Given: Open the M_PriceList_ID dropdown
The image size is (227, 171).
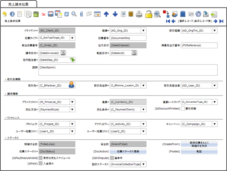Looking at the screenshot, I should (72, 102).
